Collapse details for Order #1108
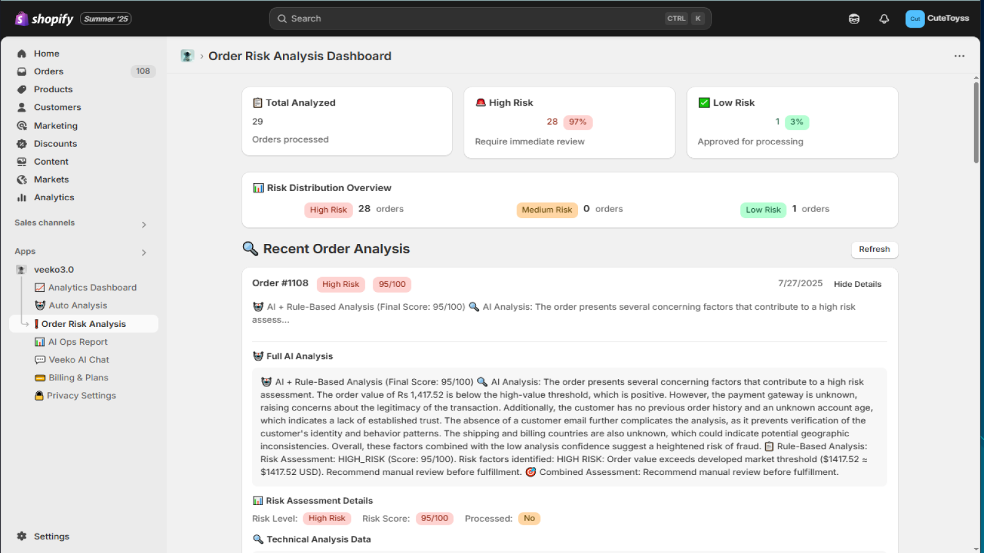This screenshot has height=553, width=984. 857,284
